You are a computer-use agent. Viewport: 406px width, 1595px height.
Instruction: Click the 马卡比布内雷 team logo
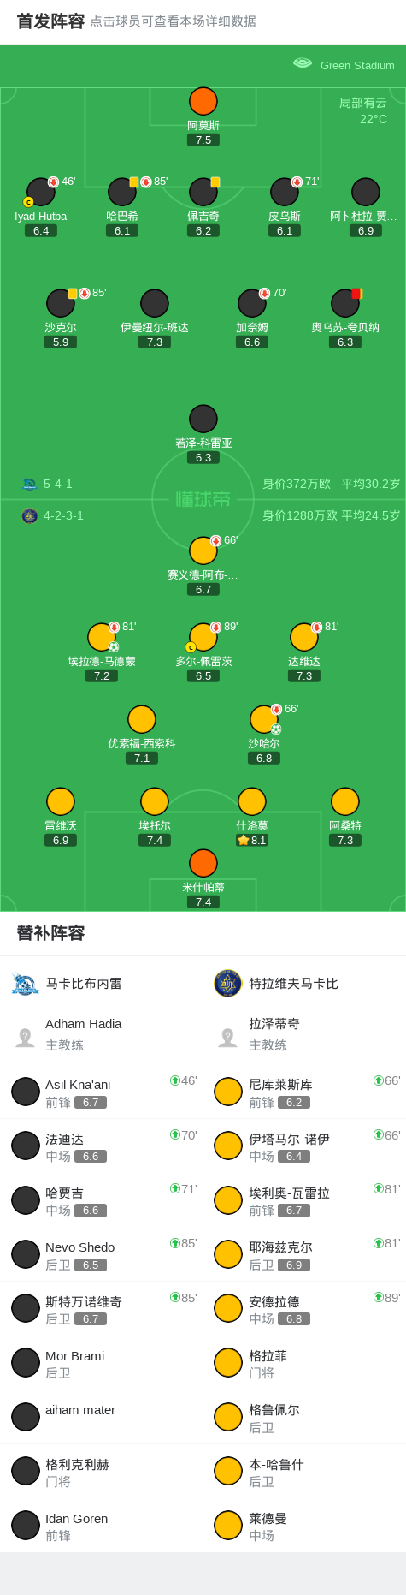(x=26, y=984)
